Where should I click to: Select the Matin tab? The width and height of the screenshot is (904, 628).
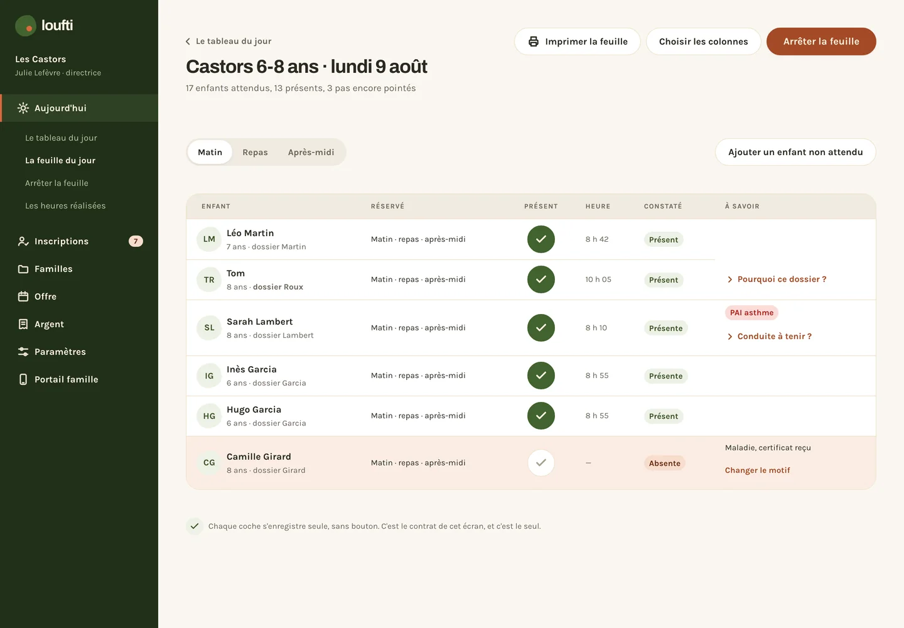pos(210,152)
